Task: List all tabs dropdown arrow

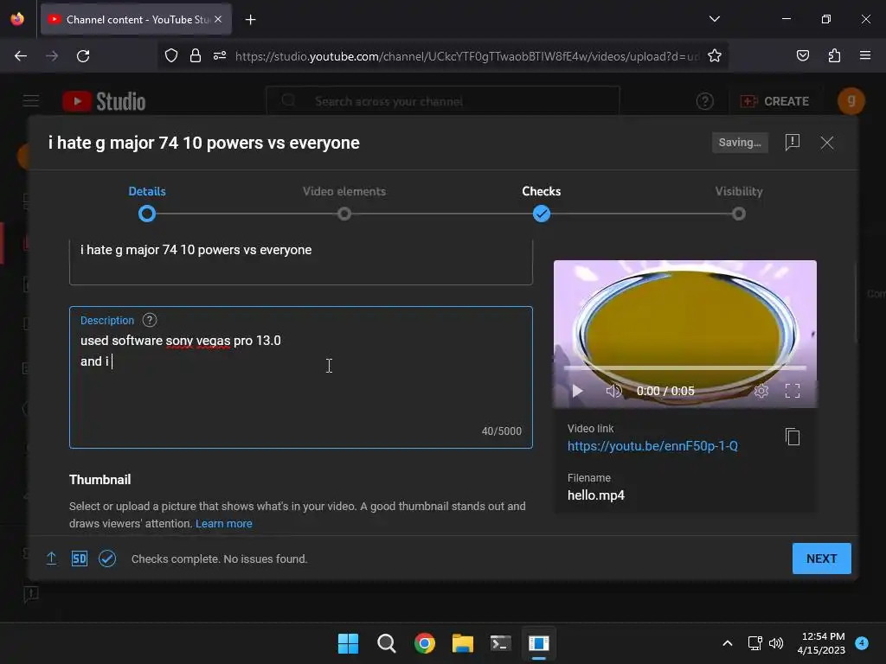Action: pyautogui.click(x=714, y=19)
